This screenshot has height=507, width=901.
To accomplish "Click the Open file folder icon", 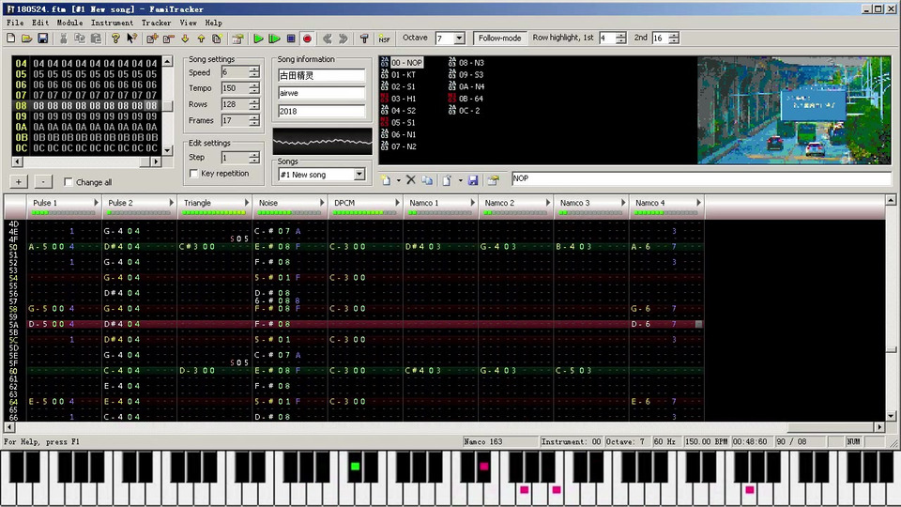I will pyautogui.click(x=26, y=38).
